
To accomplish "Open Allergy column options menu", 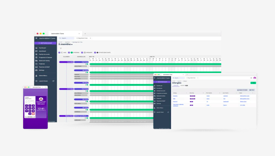I will point(187,93).
